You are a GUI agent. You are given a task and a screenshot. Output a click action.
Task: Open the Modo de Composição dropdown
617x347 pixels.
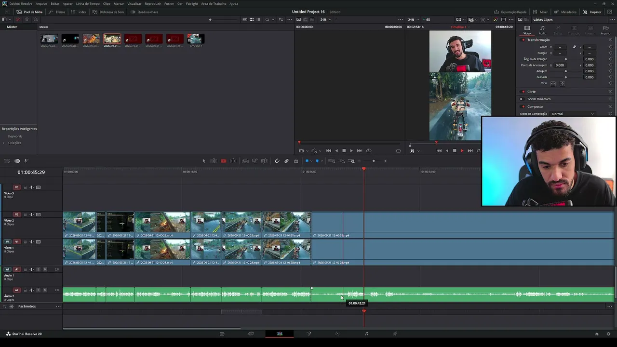coord(573,114)
